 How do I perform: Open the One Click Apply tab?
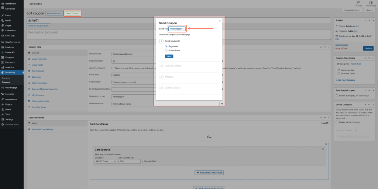(39, 107)
